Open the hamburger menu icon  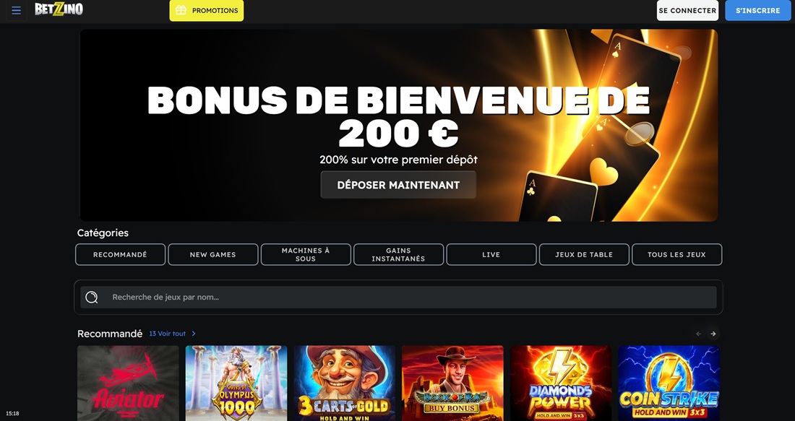point(16,10)
